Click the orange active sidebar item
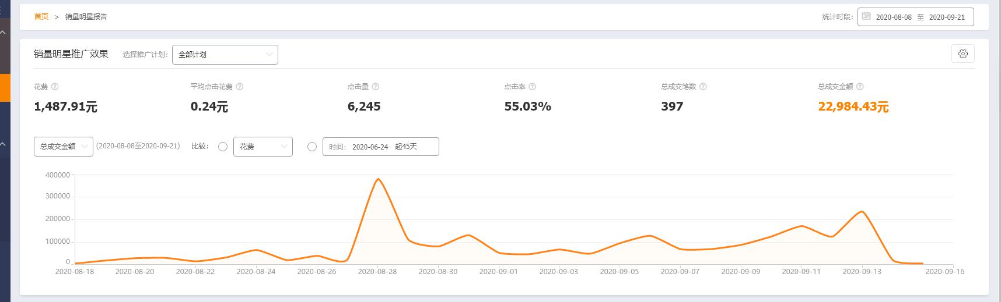This screenshot has width=1001, height=302. [5, 88]
